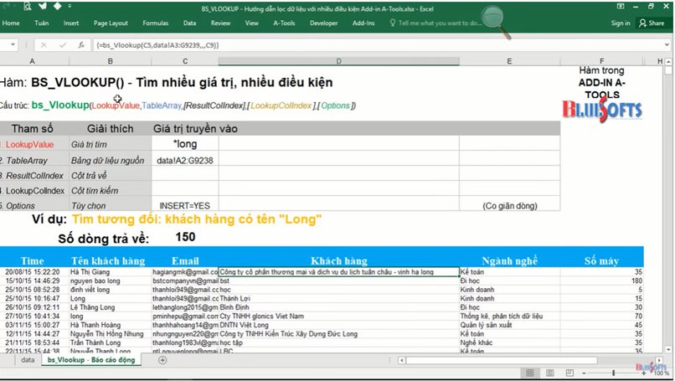The width and height of the screenshot is (675, 381).
Task: Select the cell DNTN Việt Long
Action: tap(339, 325)
